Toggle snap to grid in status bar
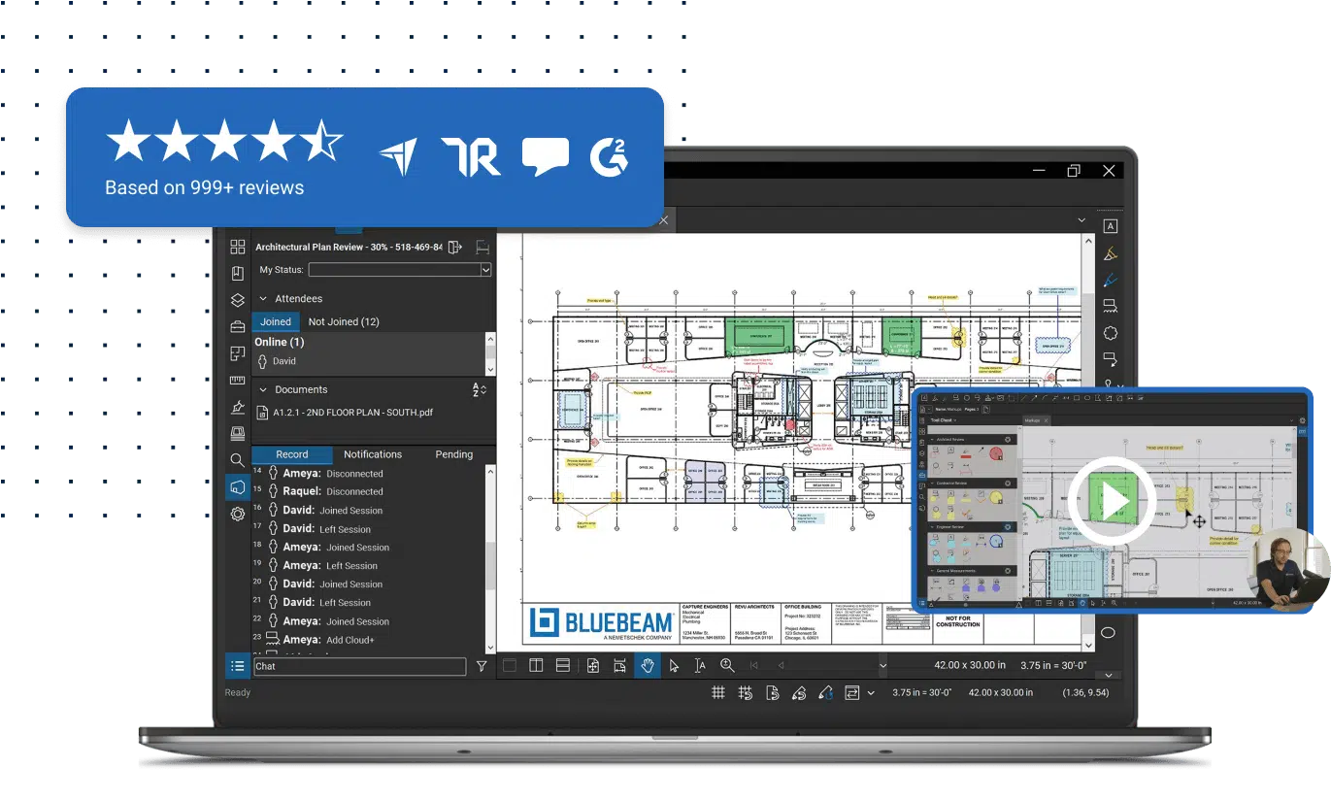This screenshot has height=801, width=1331. click(x=746, y=692)
